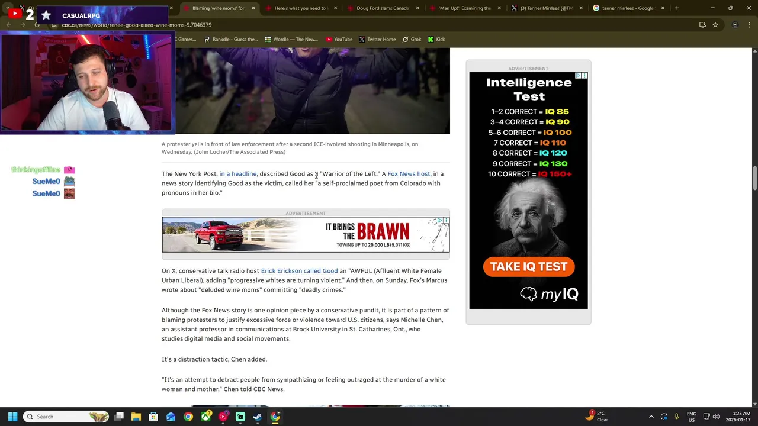Click the TAKE IQ TEST button
Screen dimensions: 758x426
528,267
